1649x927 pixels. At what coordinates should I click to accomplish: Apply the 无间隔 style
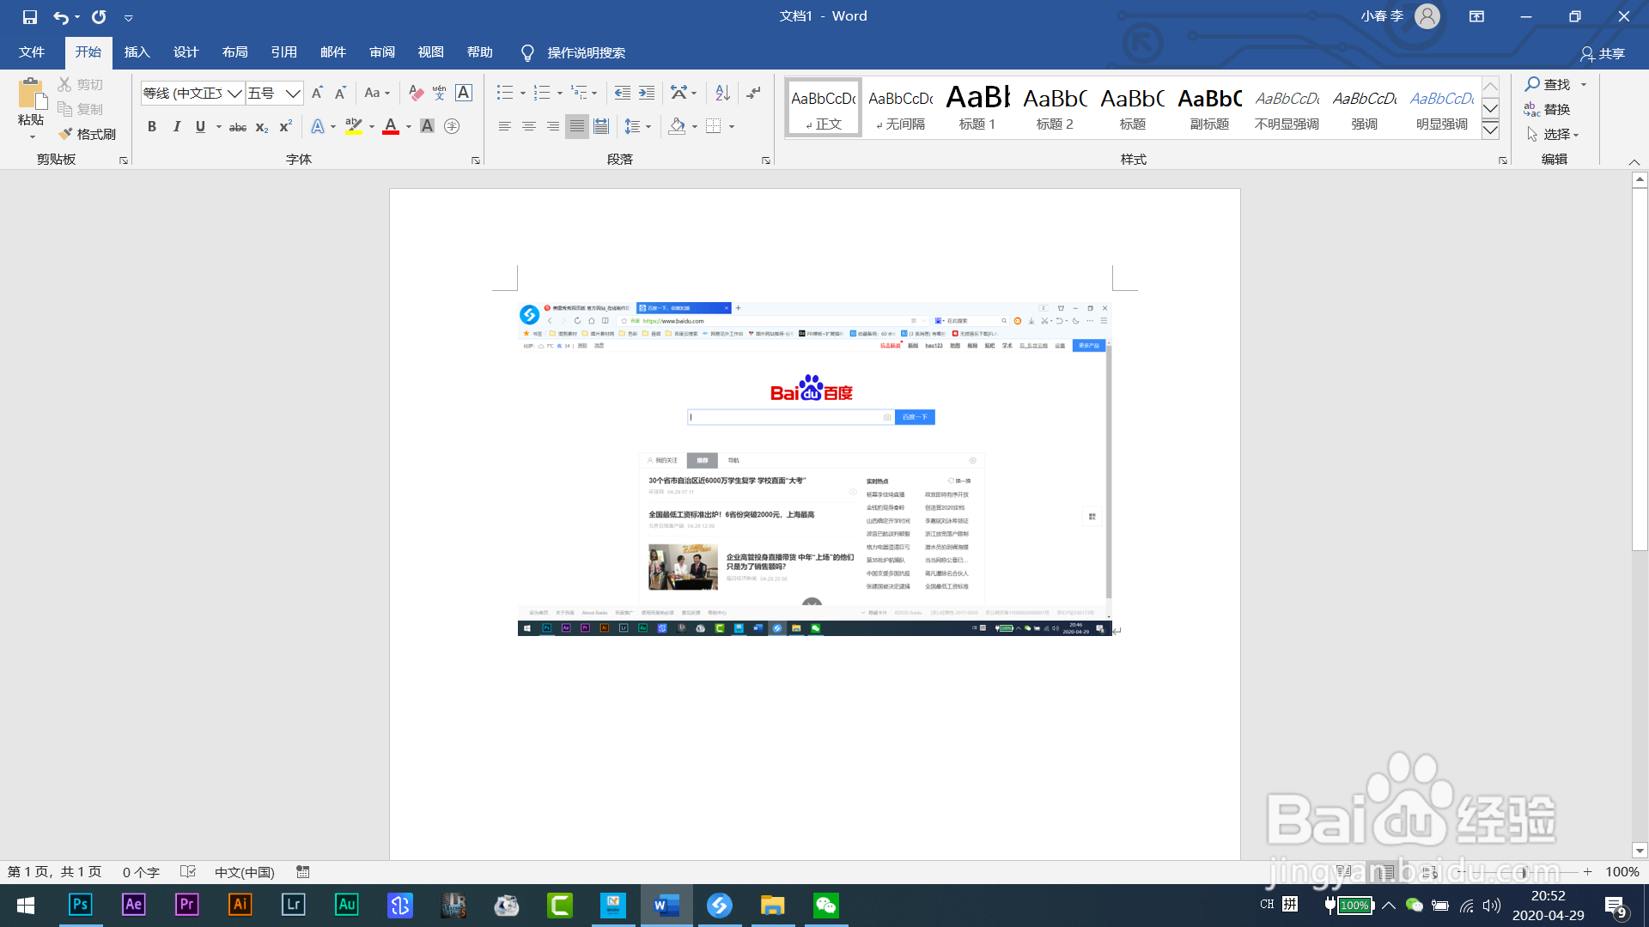(x=900, y=107)
